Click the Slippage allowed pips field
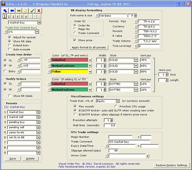This screenshot has width=192, height=170. coord(114,151)
